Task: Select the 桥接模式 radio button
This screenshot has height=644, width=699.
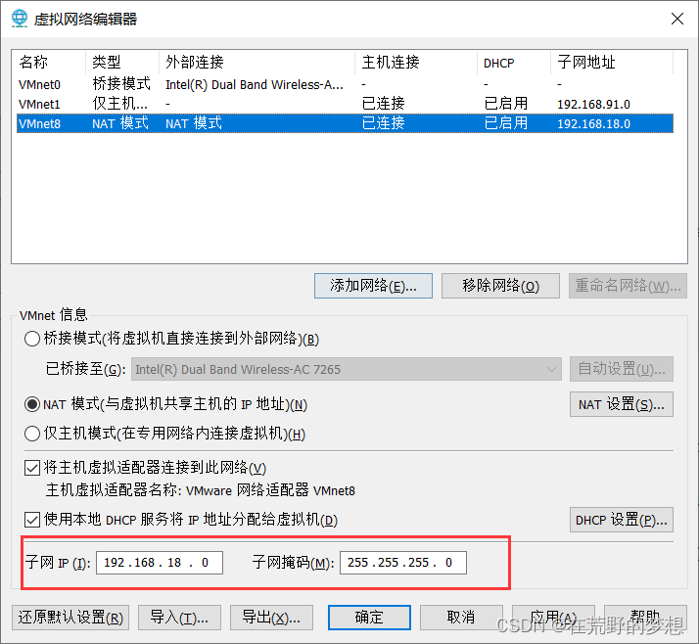Action: [x=32, y=339]
